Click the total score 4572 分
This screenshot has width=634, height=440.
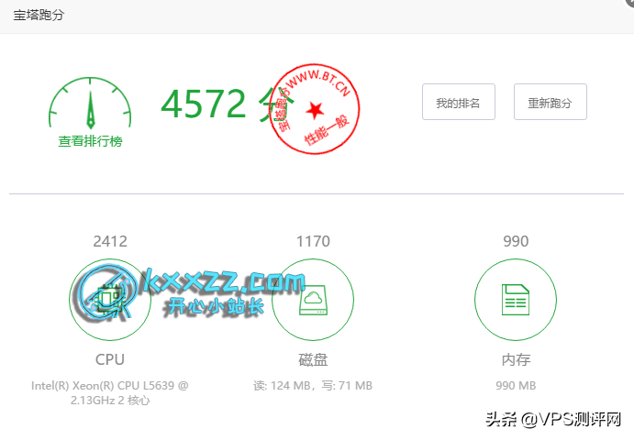[x=227, y=104]
